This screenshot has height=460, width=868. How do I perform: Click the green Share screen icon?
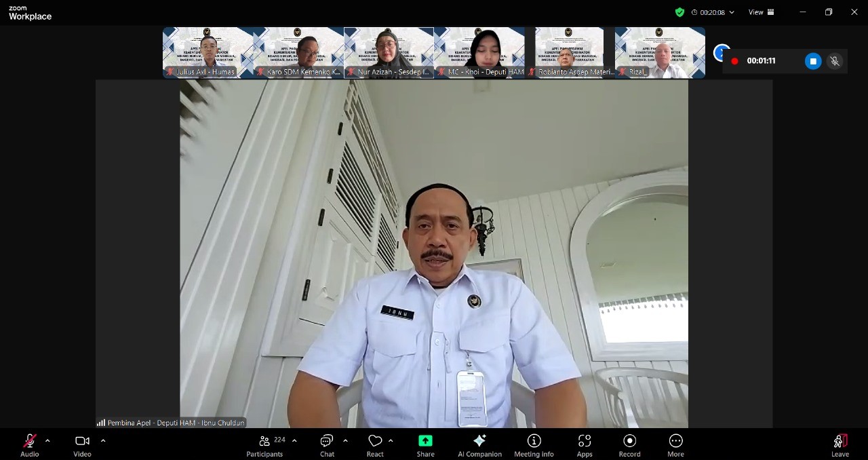tap(425, 441)
